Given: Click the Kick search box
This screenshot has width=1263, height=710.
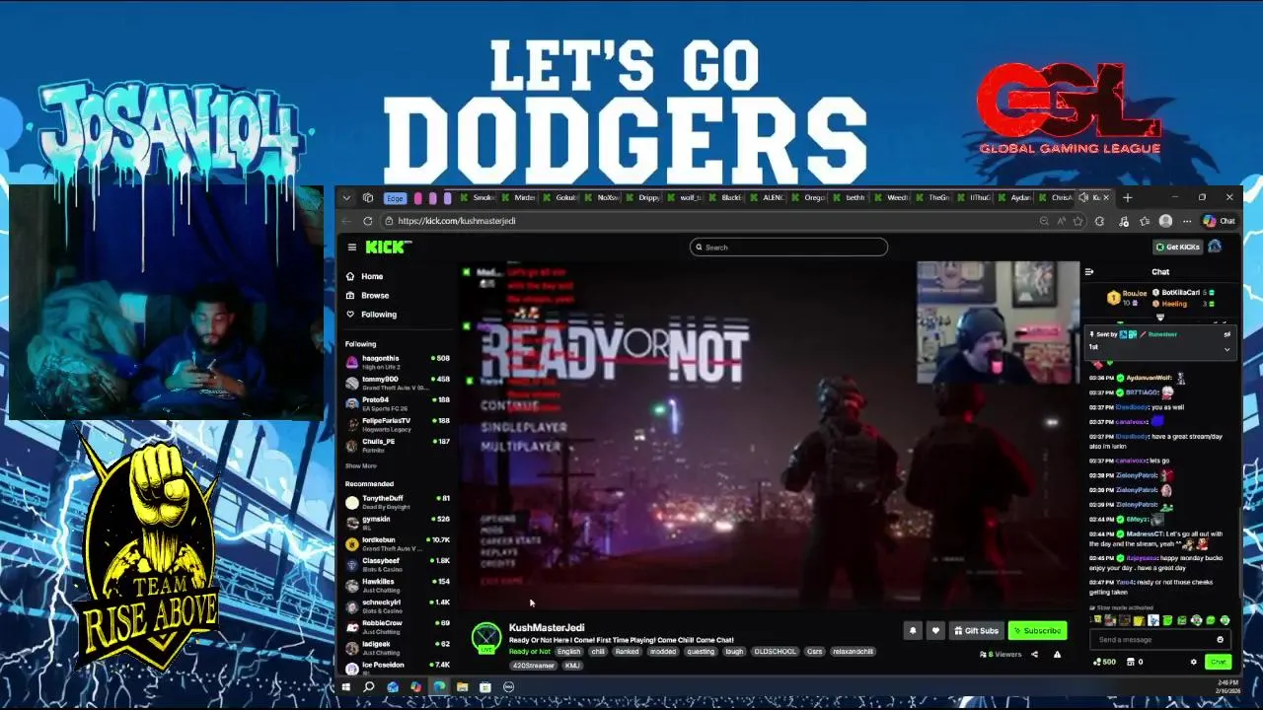Looking at the screenshot, I should click(x=788, y=247).
